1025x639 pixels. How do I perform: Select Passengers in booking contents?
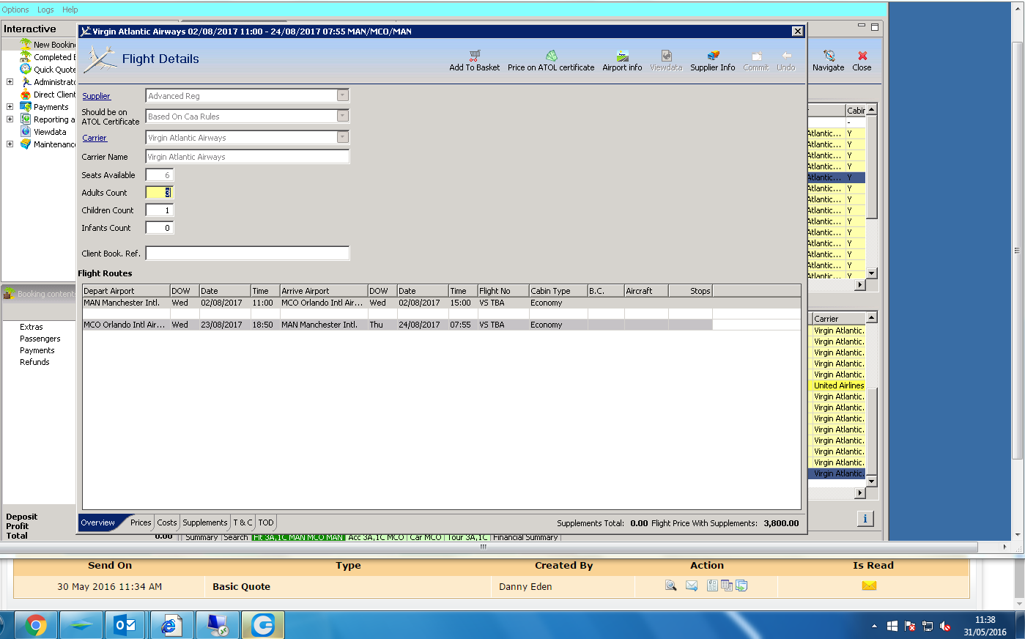(x=40, y=339)
